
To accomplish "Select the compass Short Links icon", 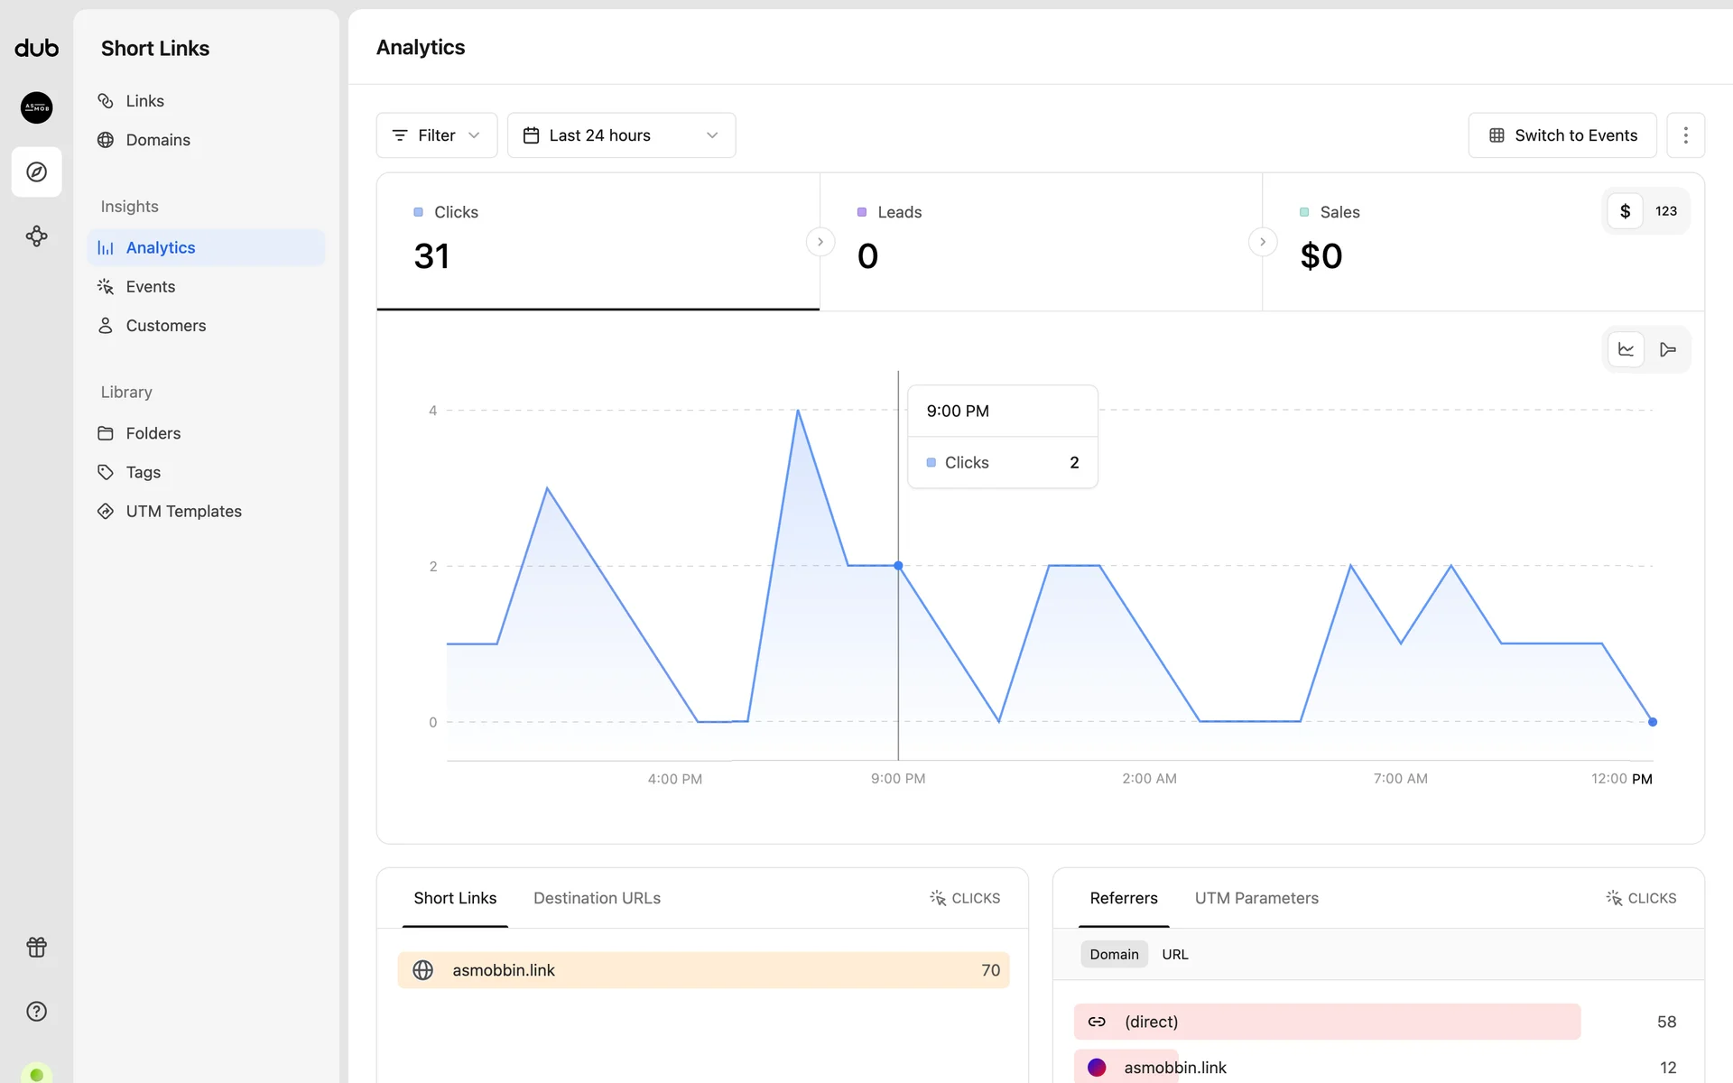I will click(x=36, y=171).
